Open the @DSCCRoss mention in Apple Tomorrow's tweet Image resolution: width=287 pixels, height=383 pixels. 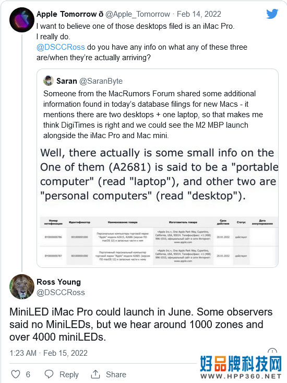pyautogui.click(x=61, y=47)
